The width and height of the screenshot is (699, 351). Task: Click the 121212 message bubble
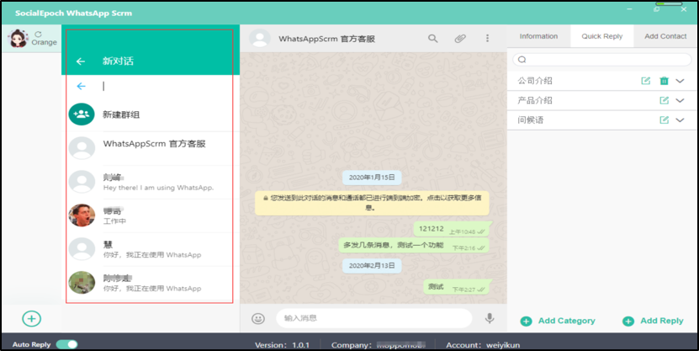[451, 229]
